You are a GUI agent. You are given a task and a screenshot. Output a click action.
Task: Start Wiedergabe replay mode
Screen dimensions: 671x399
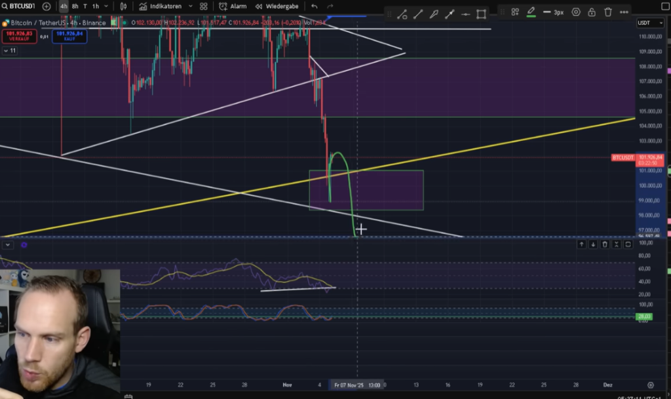[277, 7]
